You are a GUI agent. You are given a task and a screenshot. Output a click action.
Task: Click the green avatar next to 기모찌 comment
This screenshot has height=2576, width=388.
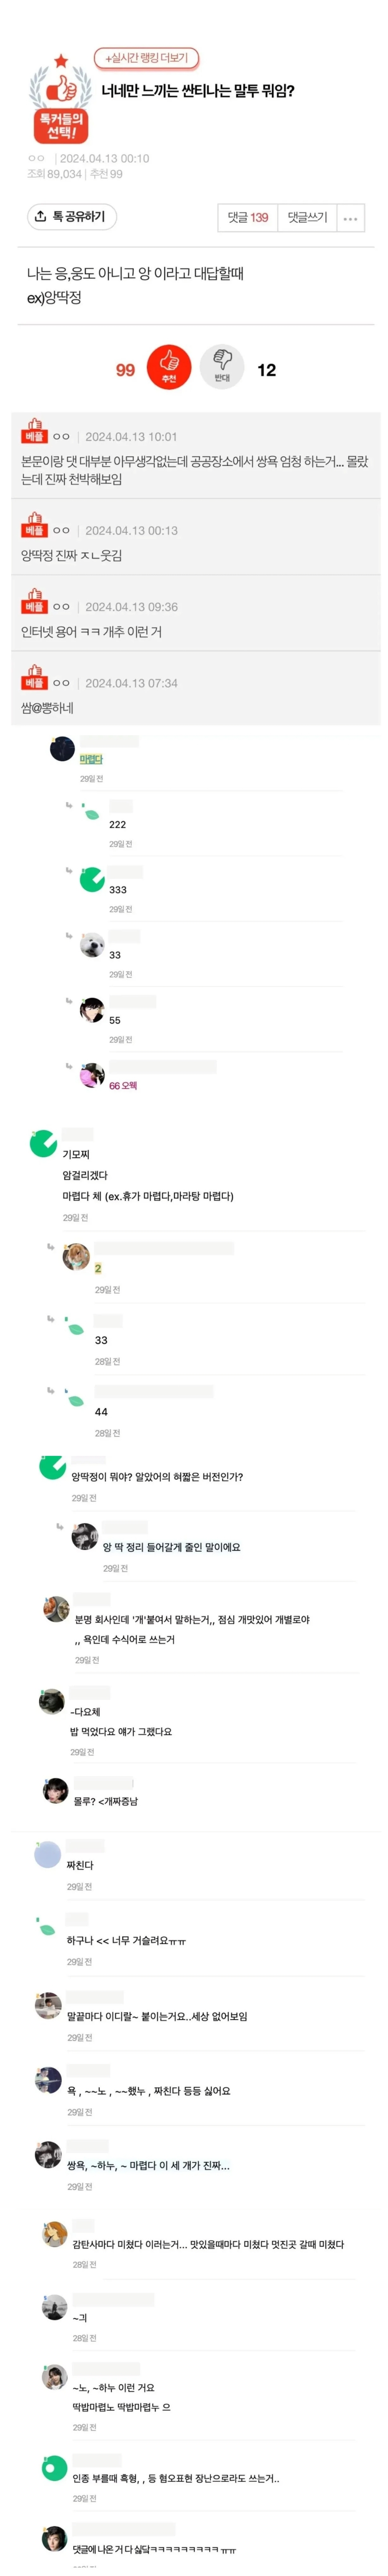(43, 1143)
